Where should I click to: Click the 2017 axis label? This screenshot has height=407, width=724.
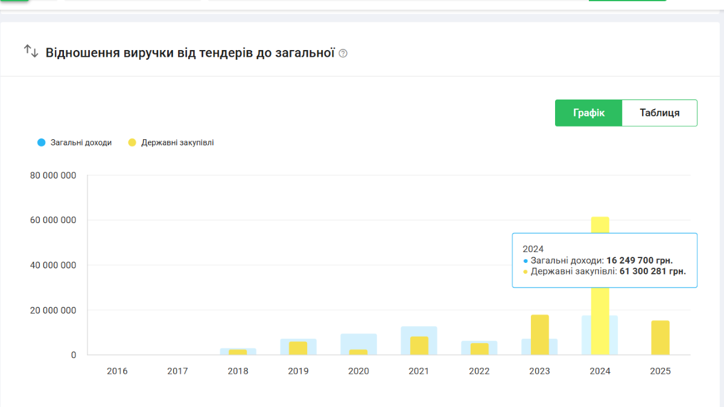click(177, 371)
